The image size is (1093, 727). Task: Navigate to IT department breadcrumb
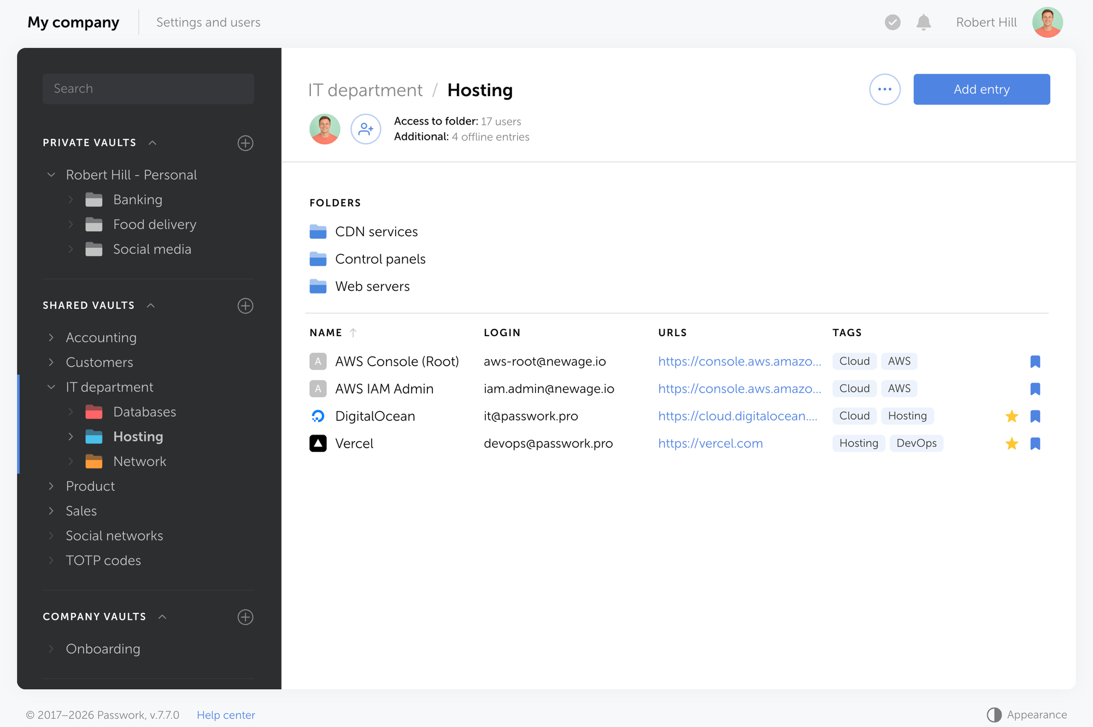click(365, 90)
